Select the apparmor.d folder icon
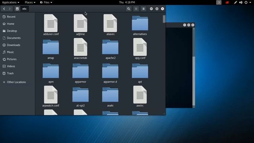 110,71
